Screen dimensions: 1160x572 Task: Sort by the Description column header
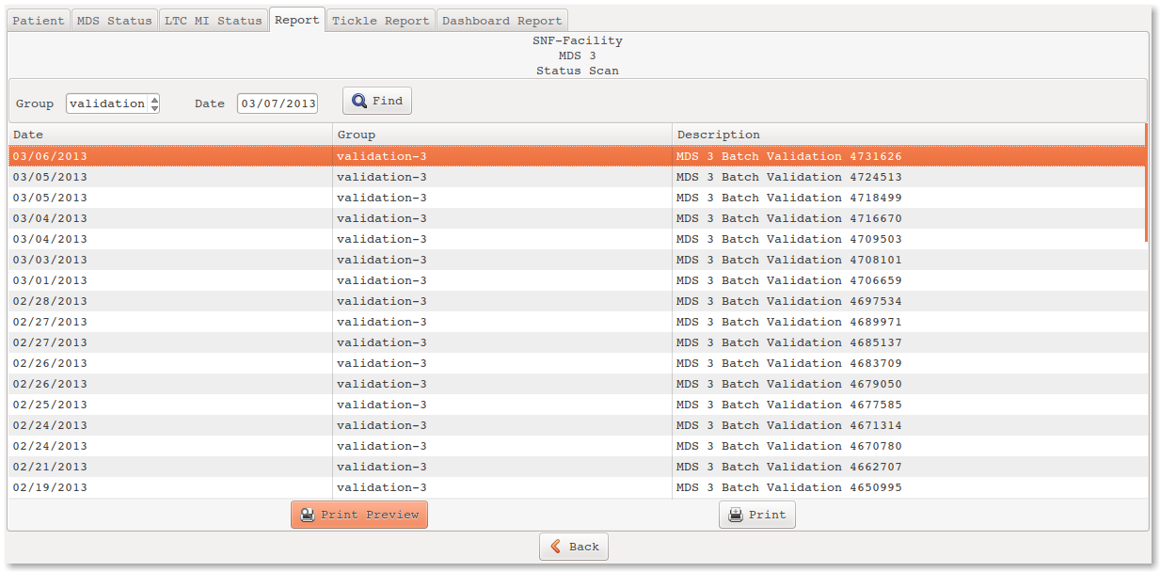coord(909,135)
